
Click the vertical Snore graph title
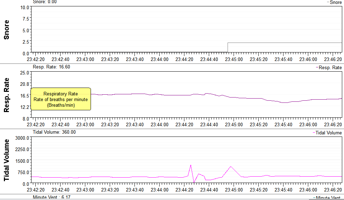coord(6,30)
